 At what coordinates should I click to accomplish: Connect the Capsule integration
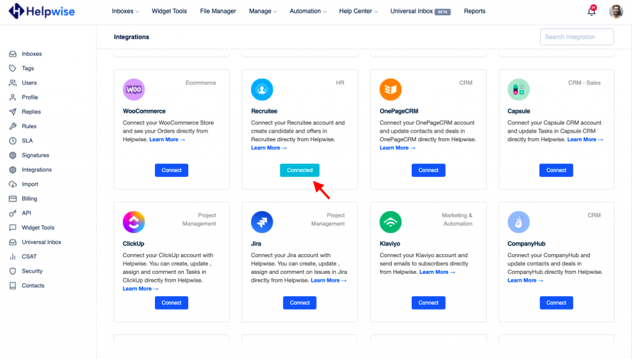pos(556,170)
